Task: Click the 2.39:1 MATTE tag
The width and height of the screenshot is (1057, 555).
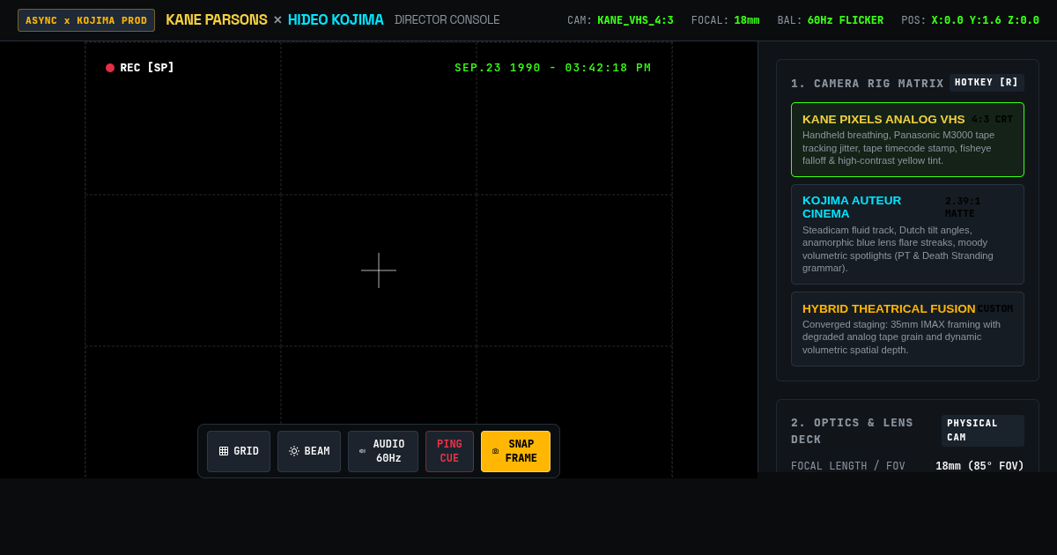Action: [963, 207]
